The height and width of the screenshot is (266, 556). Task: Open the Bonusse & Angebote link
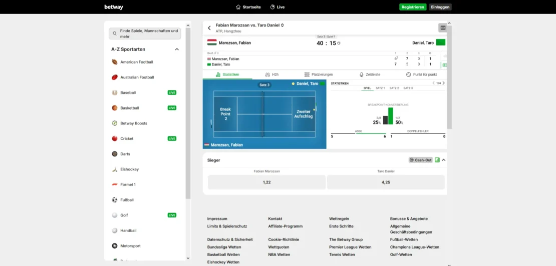pyautogui.click(x=409, y=218)
